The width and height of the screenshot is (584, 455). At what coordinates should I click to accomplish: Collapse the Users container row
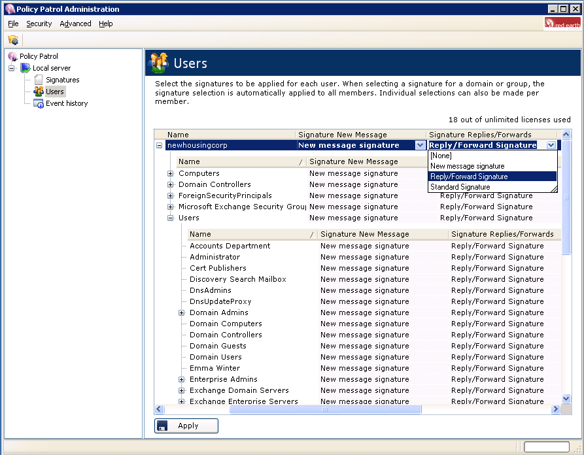click(170, 218)
